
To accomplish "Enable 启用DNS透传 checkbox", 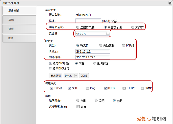I will [50, 68].
